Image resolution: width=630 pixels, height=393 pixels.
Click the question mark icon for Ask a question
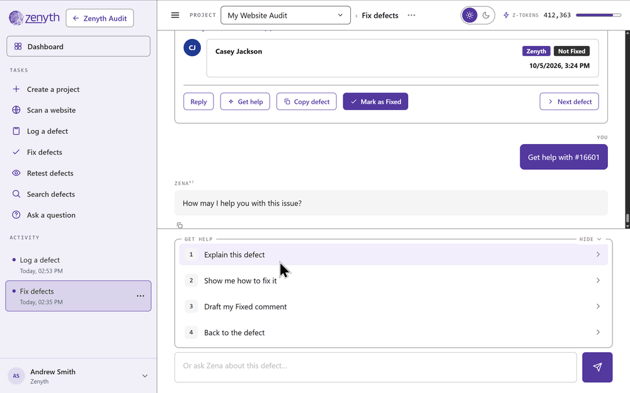16,215
